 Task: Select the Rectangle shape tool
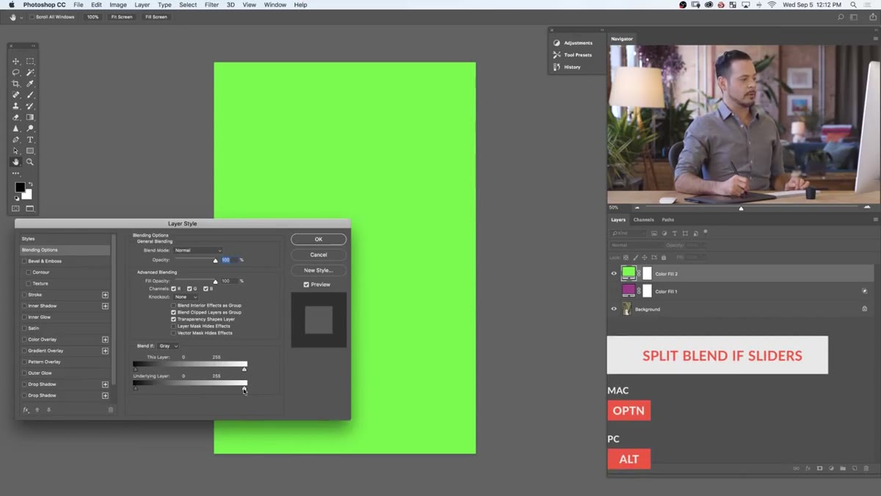[x=30, y=151]
